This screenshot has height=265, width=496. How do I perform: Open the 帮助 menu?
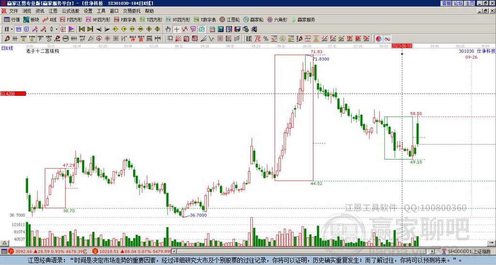[x=149, y=11]
